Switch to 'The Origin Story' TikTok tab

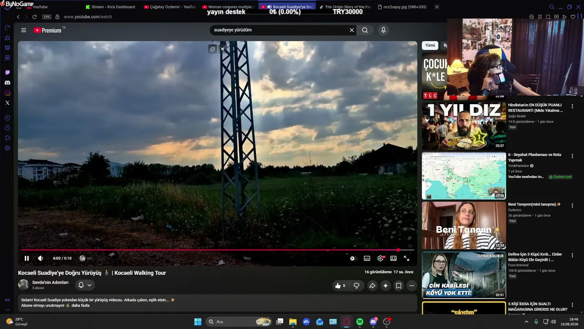tap(345, 7)
